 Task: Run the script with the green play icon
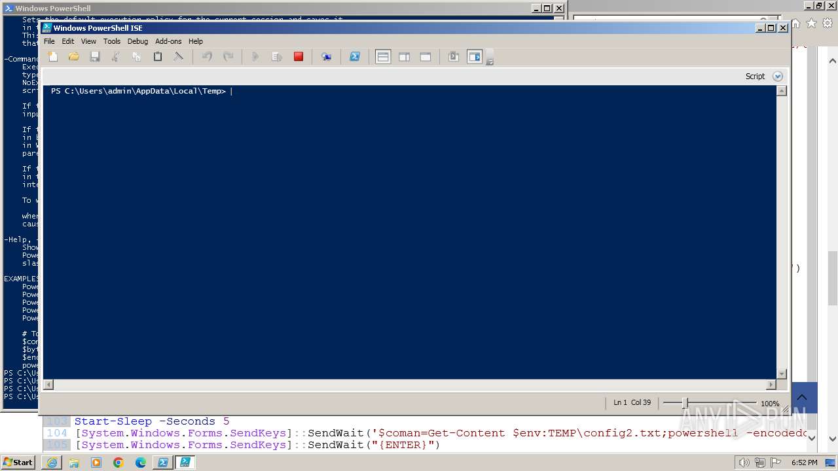coord(256,57)
